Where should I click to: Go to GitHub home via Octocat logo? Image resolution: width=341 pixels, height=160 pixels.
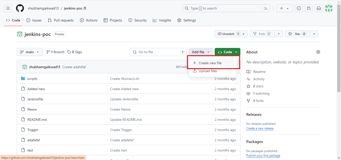coord(20,8)
